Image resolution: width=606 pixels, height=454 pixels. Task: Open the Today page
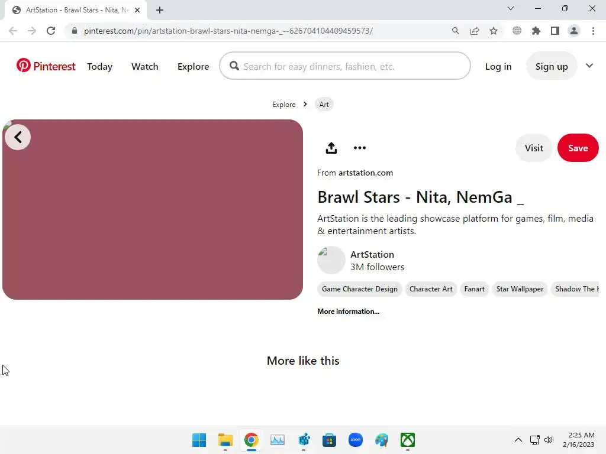tap(99, 66)
